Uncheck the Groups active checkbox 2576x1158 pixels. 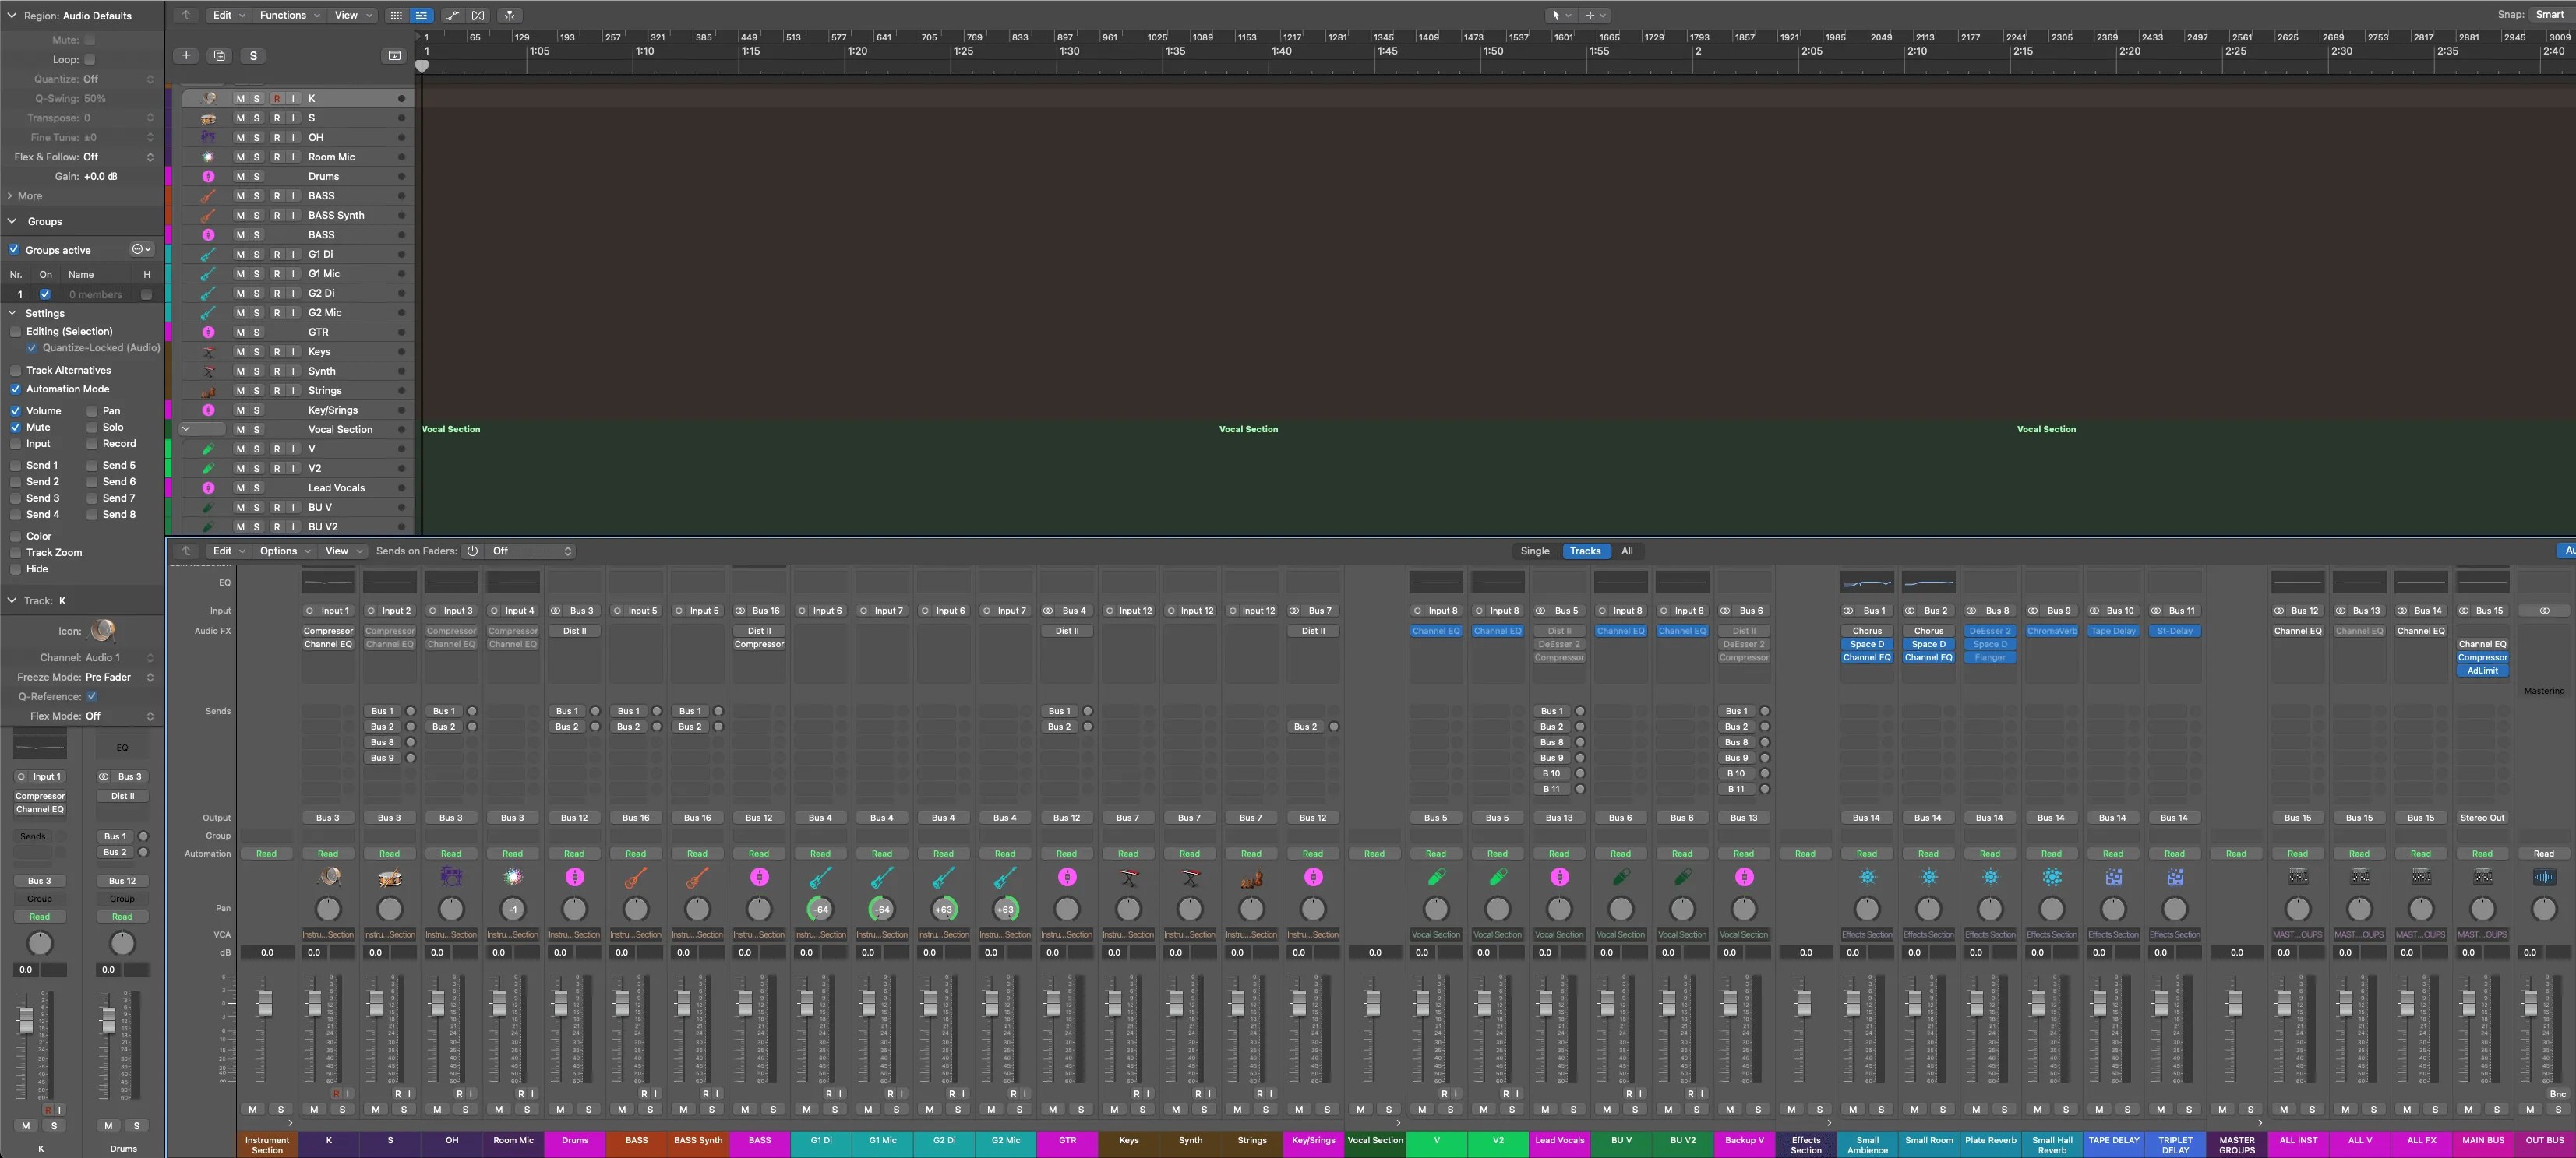pos(14,250)
